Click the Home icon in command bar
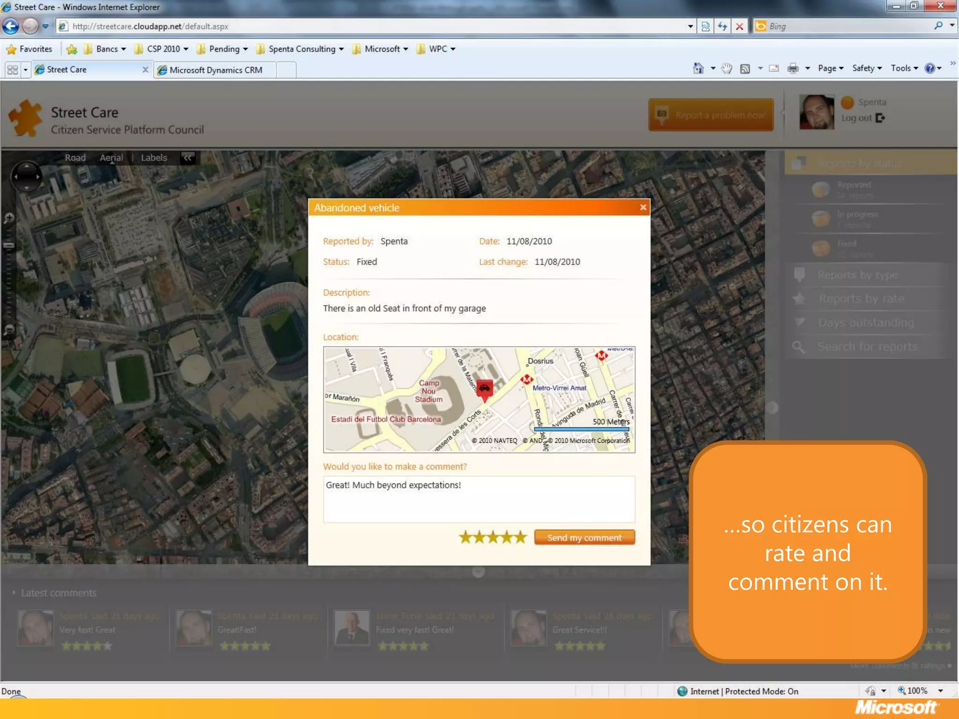Image resolution: width=959 pixels, height=719 pixels. (698, 68)
